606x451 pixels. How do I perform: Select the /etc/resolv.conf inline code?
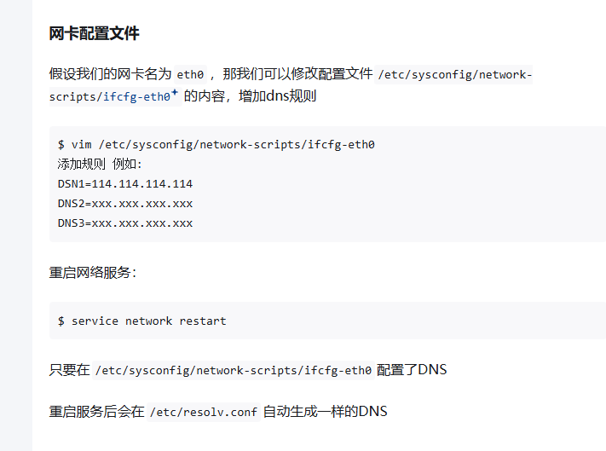(204, 412)
